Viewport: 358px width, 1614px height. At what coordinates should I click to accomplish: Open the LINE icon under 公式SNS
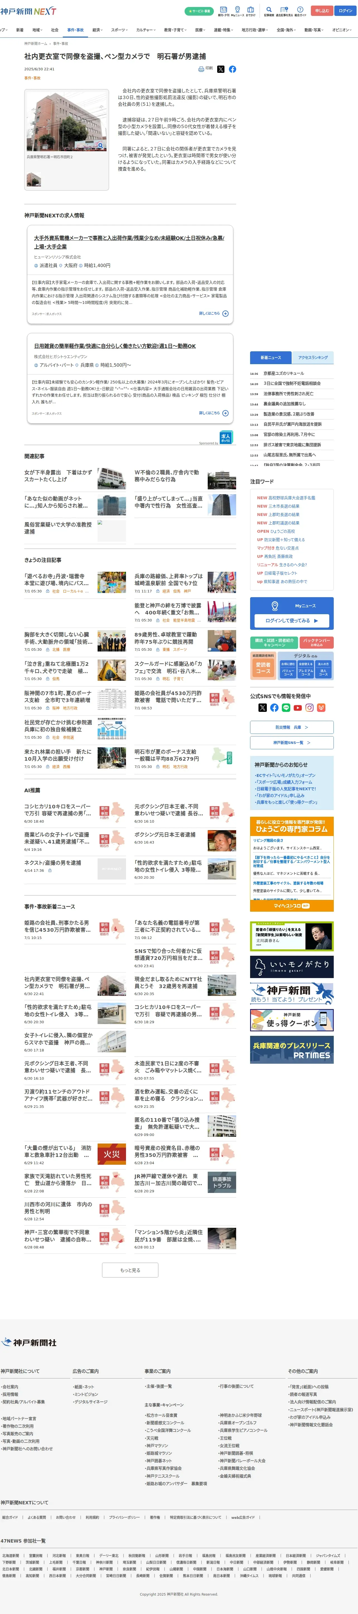[286, 707]
